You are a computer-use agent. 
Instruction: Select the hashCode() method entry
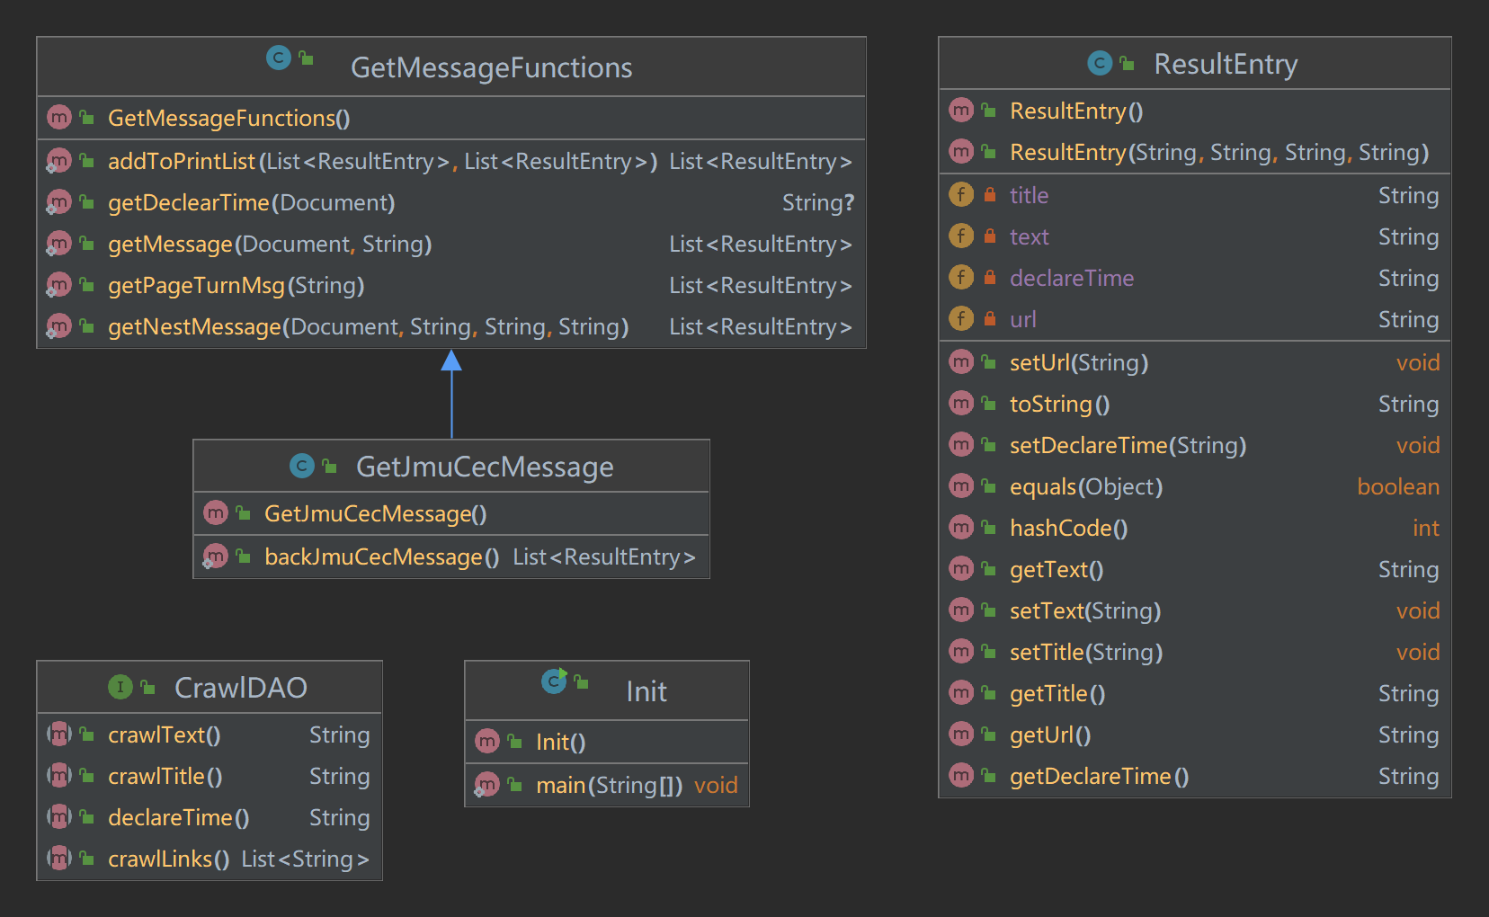pyautogui.click(x=1068, y=529)
